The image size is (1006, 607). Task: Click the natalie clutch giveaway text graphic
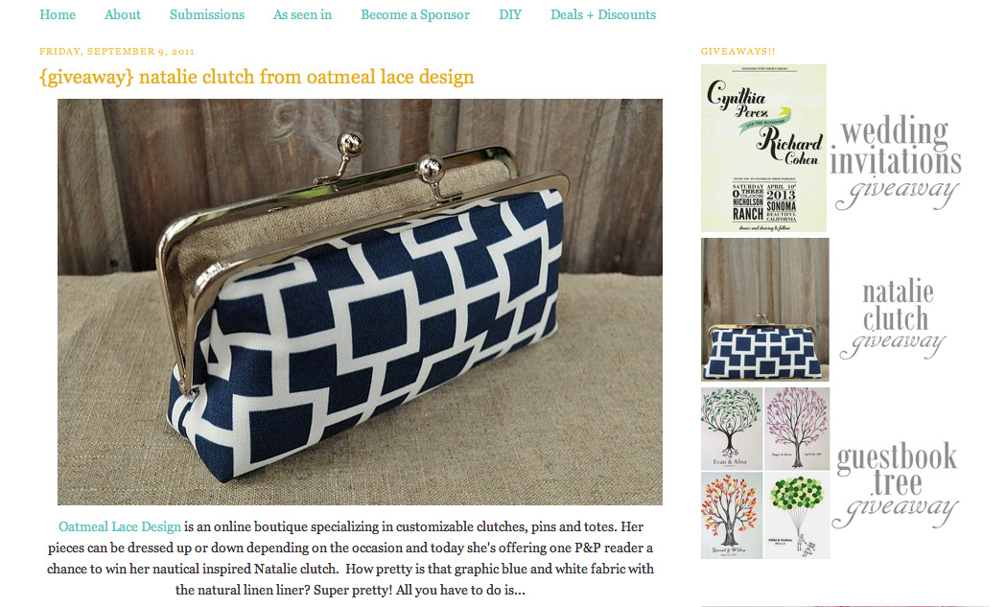(x=895, y=318)
